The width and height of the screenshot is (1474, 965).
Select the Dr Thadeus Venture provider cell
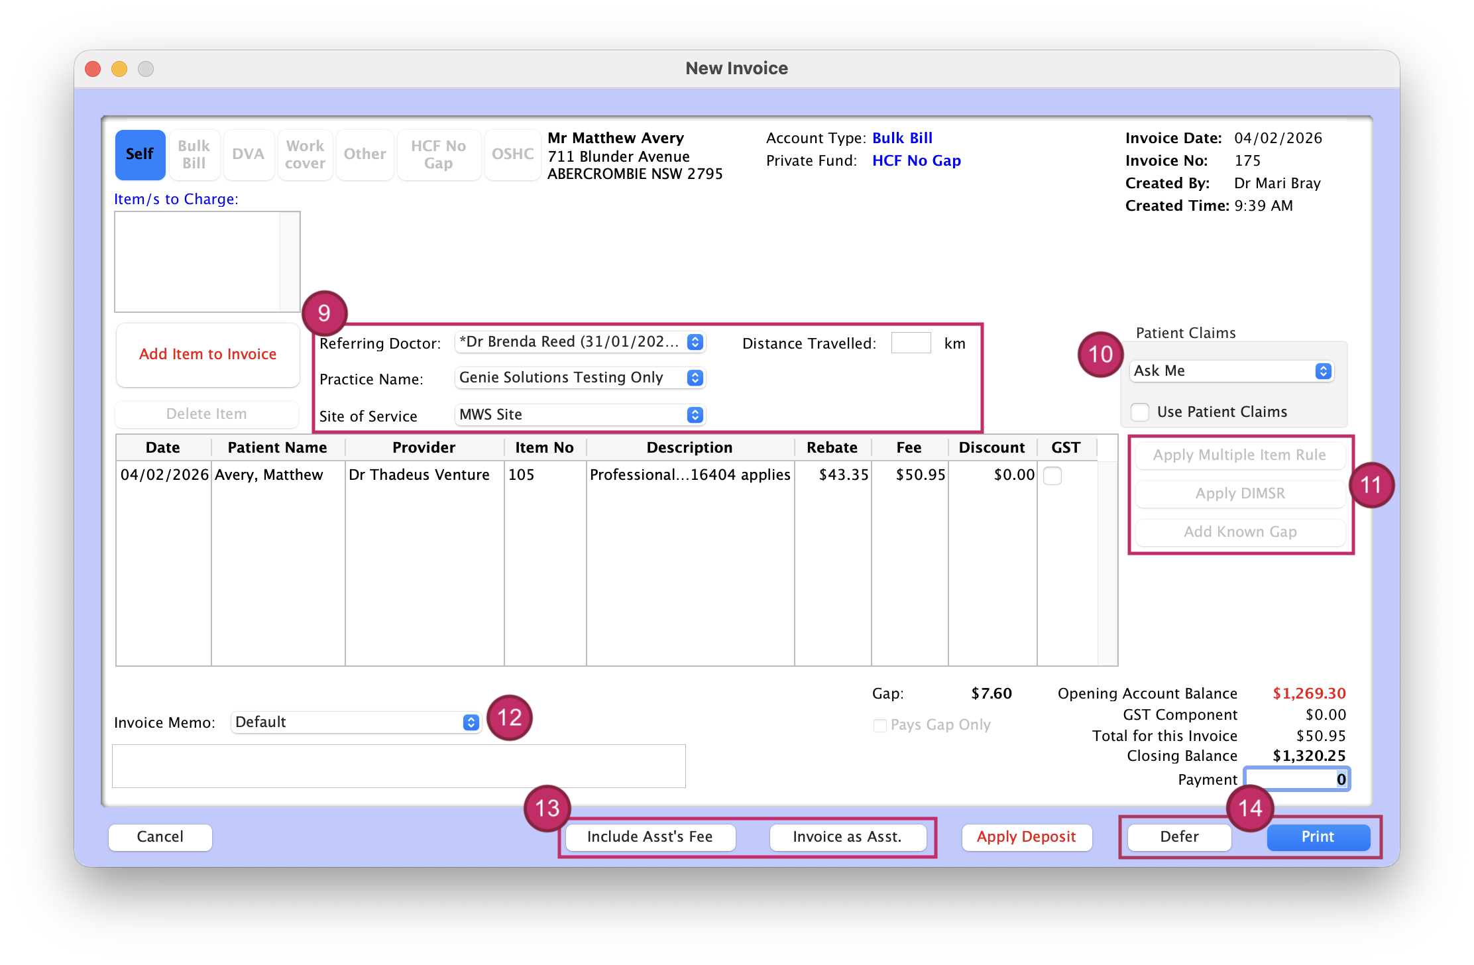coord(424,475)
